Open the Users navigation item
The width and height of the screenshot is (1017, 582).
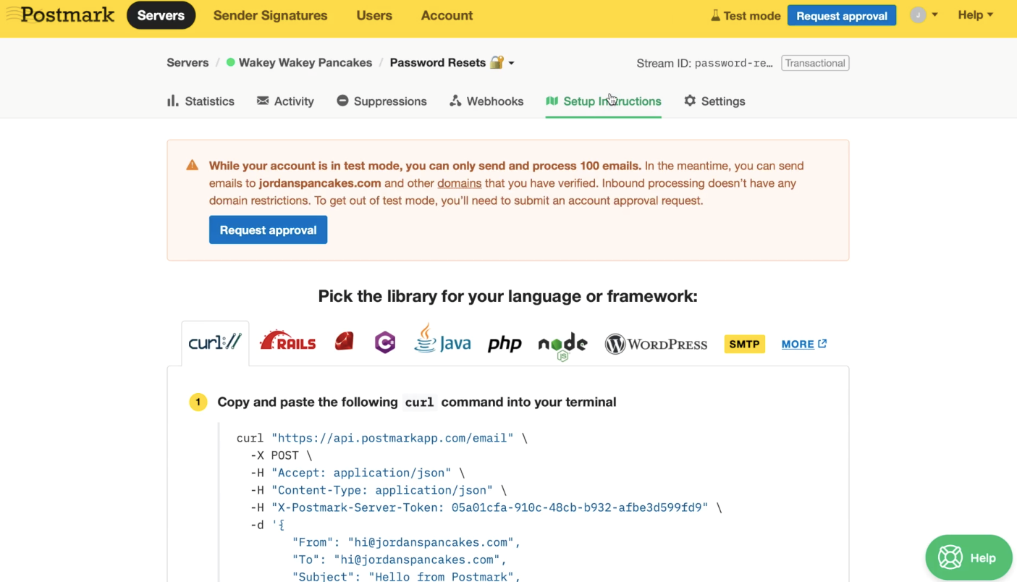[x=374, y=15]
